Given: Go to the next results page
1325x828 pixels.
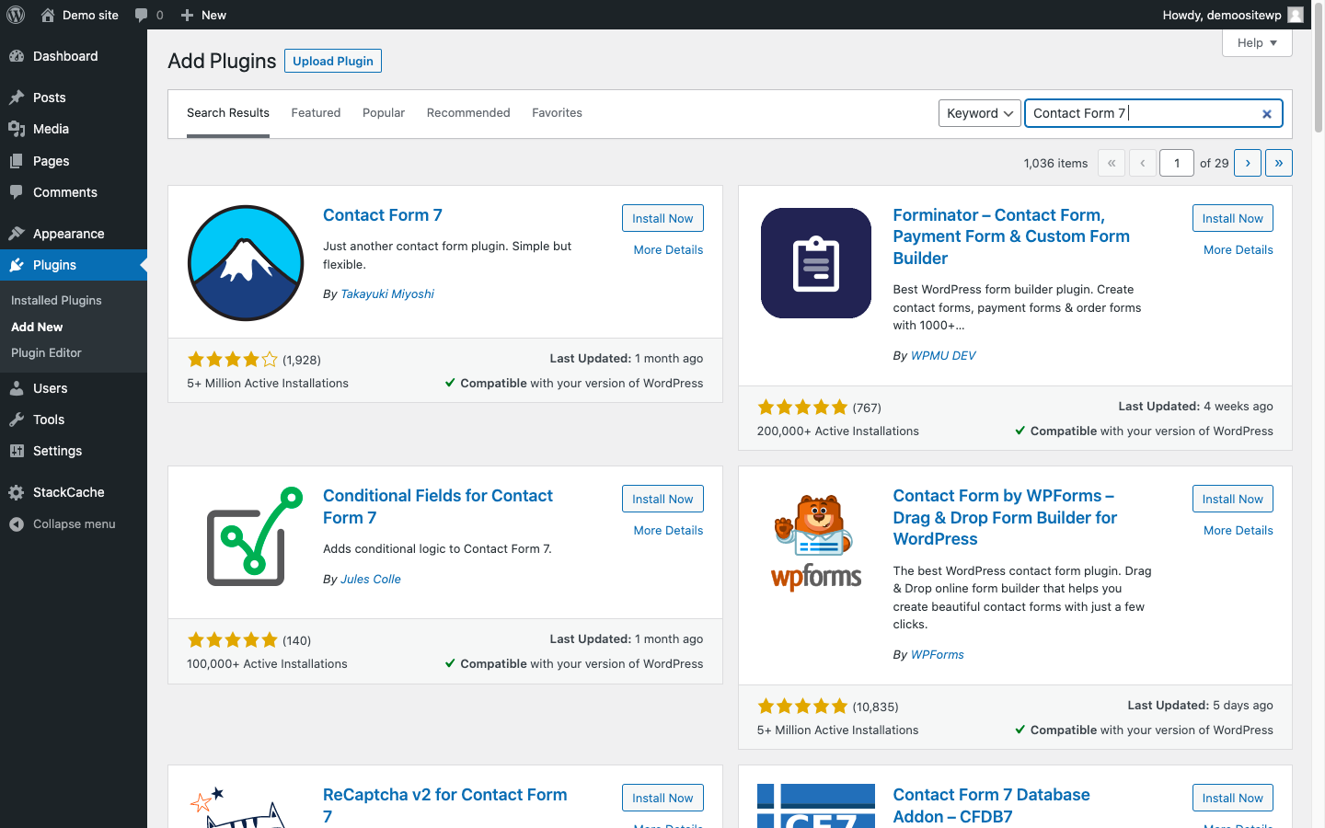Looking at the screenshot, I should (x=1248, y=163).
